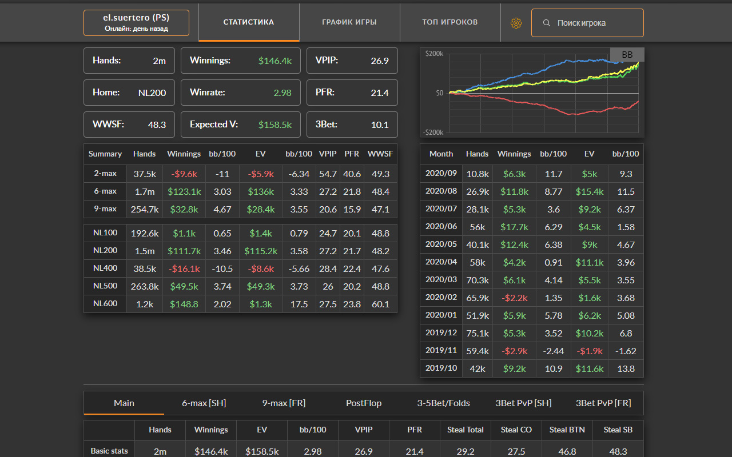
Task: Click the Winnings stat box showing $146.4k
Action: coord(240,61)
